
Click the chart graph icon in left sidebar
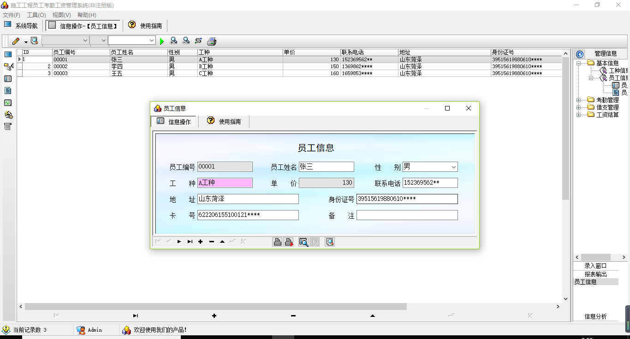(x=8, y=103)
